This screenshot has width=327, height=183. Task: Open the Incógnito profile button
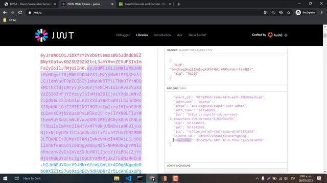tap(306, 13)
